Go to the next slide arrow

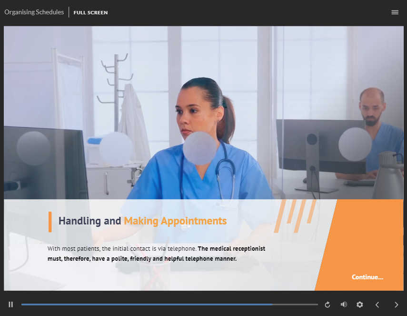(x=396, y=305)
